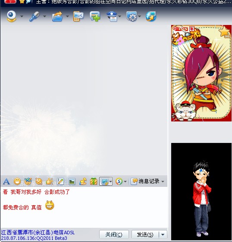Open the video call options dropdown arrow
This screenshot has width=232, height=242.
coord(22,16)
